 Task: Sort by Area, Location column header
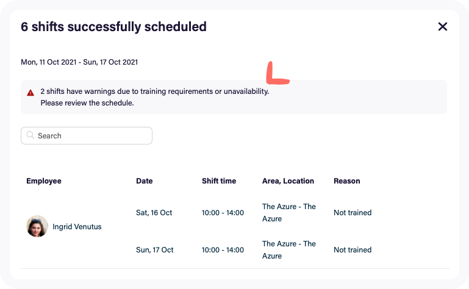tap(288, 181)
